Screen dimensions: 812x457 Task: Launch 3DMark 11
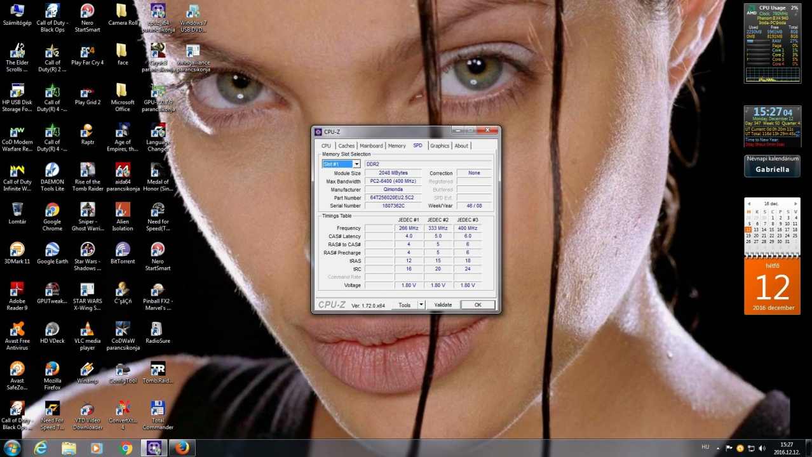(x=17, y=253)
